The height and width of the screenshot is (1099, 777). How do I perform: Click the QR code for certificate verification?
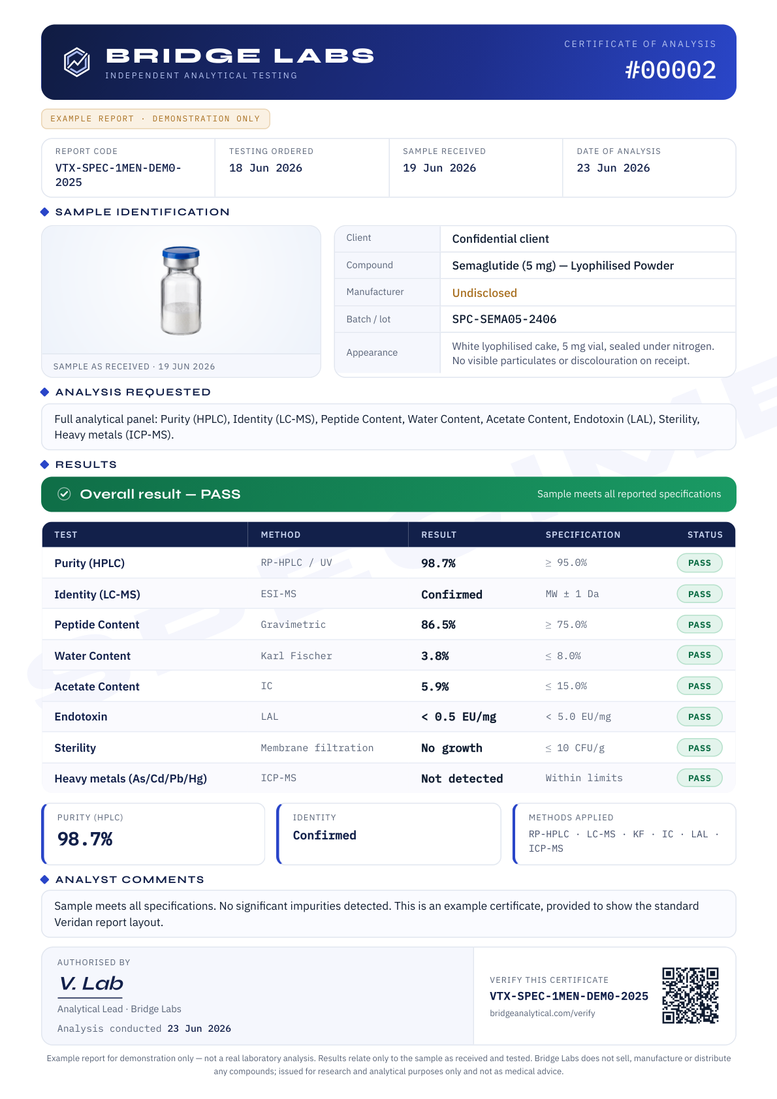690,995
